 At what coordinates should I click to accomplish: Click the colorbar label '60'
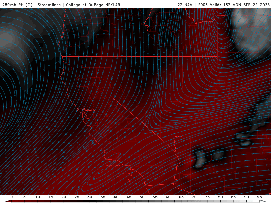[168, 197]
